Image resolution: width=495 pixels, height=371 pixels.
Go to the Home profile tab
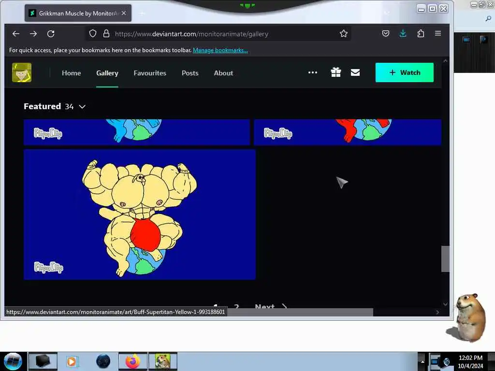click(x=72, y=73)
